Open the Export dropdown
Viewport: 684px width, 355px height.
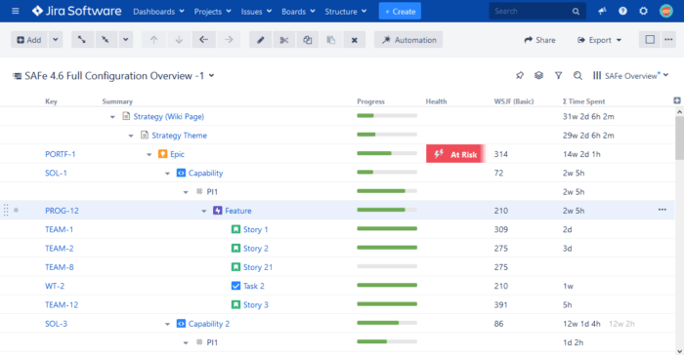point(599,40)
